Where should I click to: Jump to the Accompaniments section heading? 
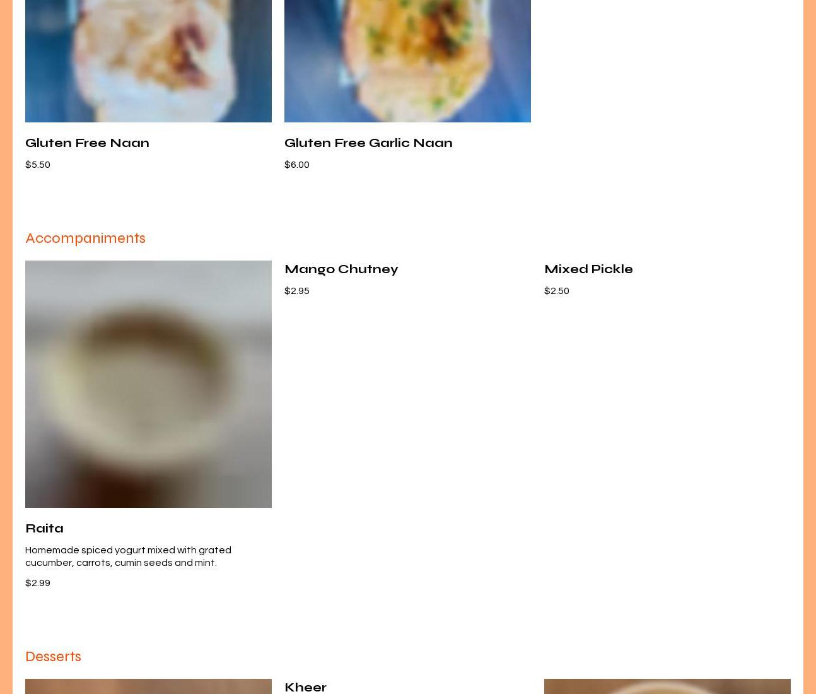pos(85,238)
